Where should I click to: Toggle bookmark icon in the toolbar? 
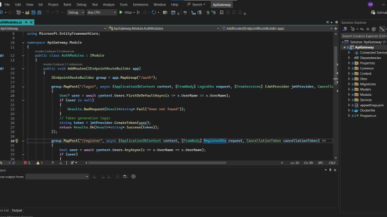tap(222, 13)
